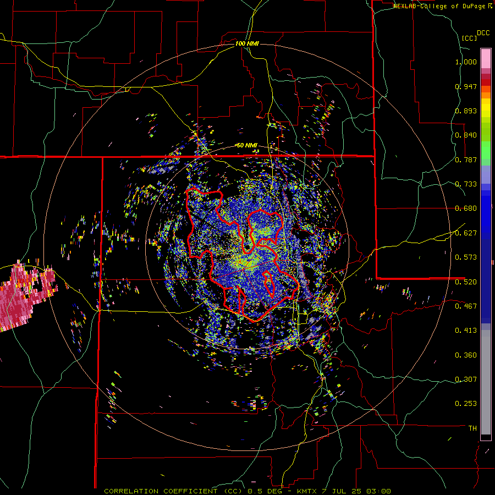Click the black radar site dot at center
The image size is (495, 495).
(x=247, y=246)
